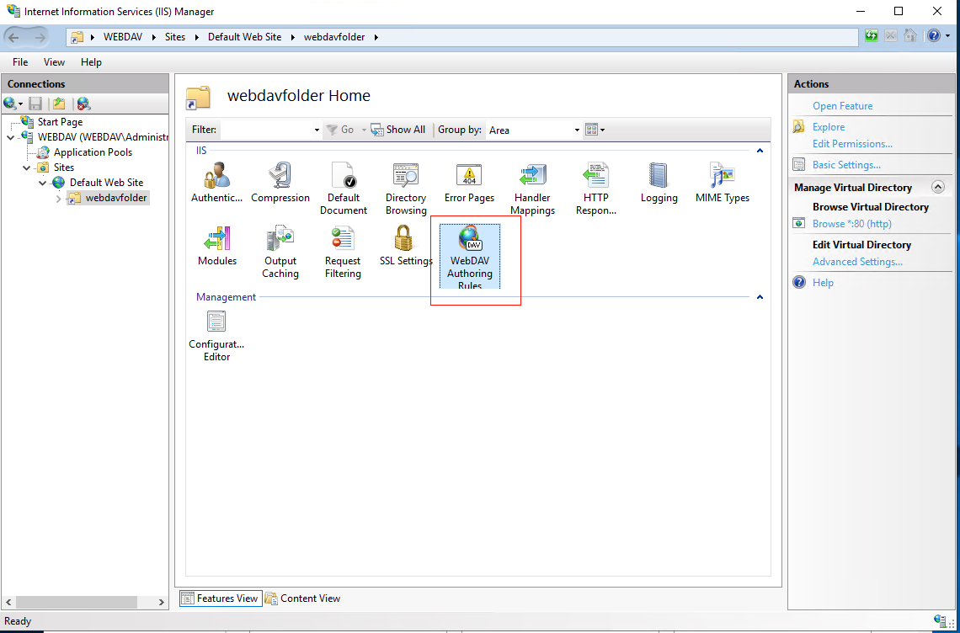Click the Up folder icon in Connections toolbar
The width and height of the screenshot is (960, 633).
pos(59,104)
